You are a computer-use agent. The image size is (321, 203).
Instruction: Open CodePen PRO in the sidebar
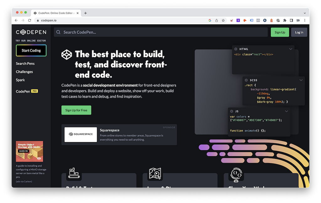tap(27, 91)
